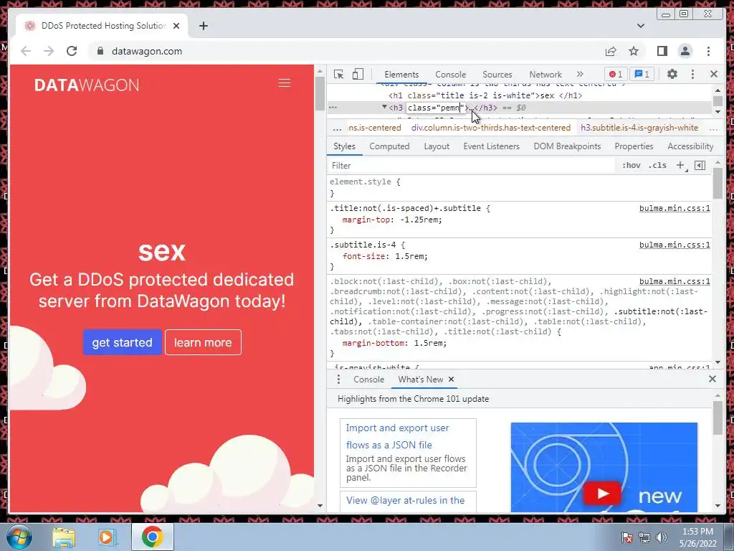
Task: Open element actions ellipsis beside h3 row
Action: pyautogui.click(x=333, y=108)
